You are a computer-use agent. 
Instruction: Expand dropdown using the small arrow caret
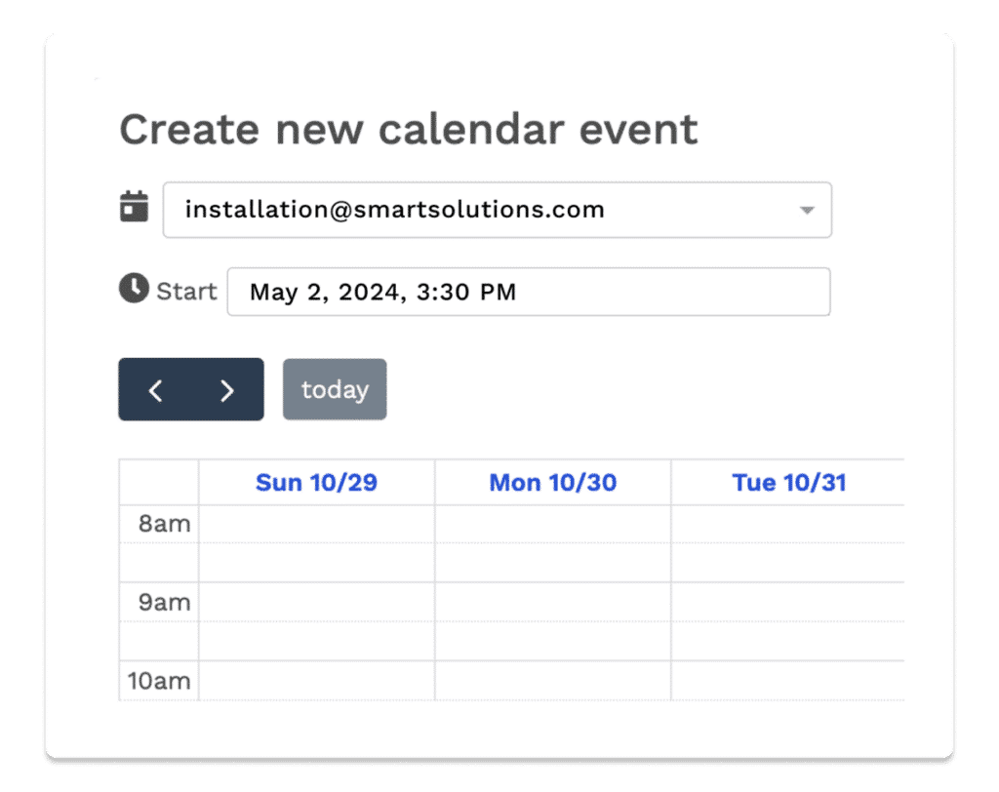tap(807, 211)
